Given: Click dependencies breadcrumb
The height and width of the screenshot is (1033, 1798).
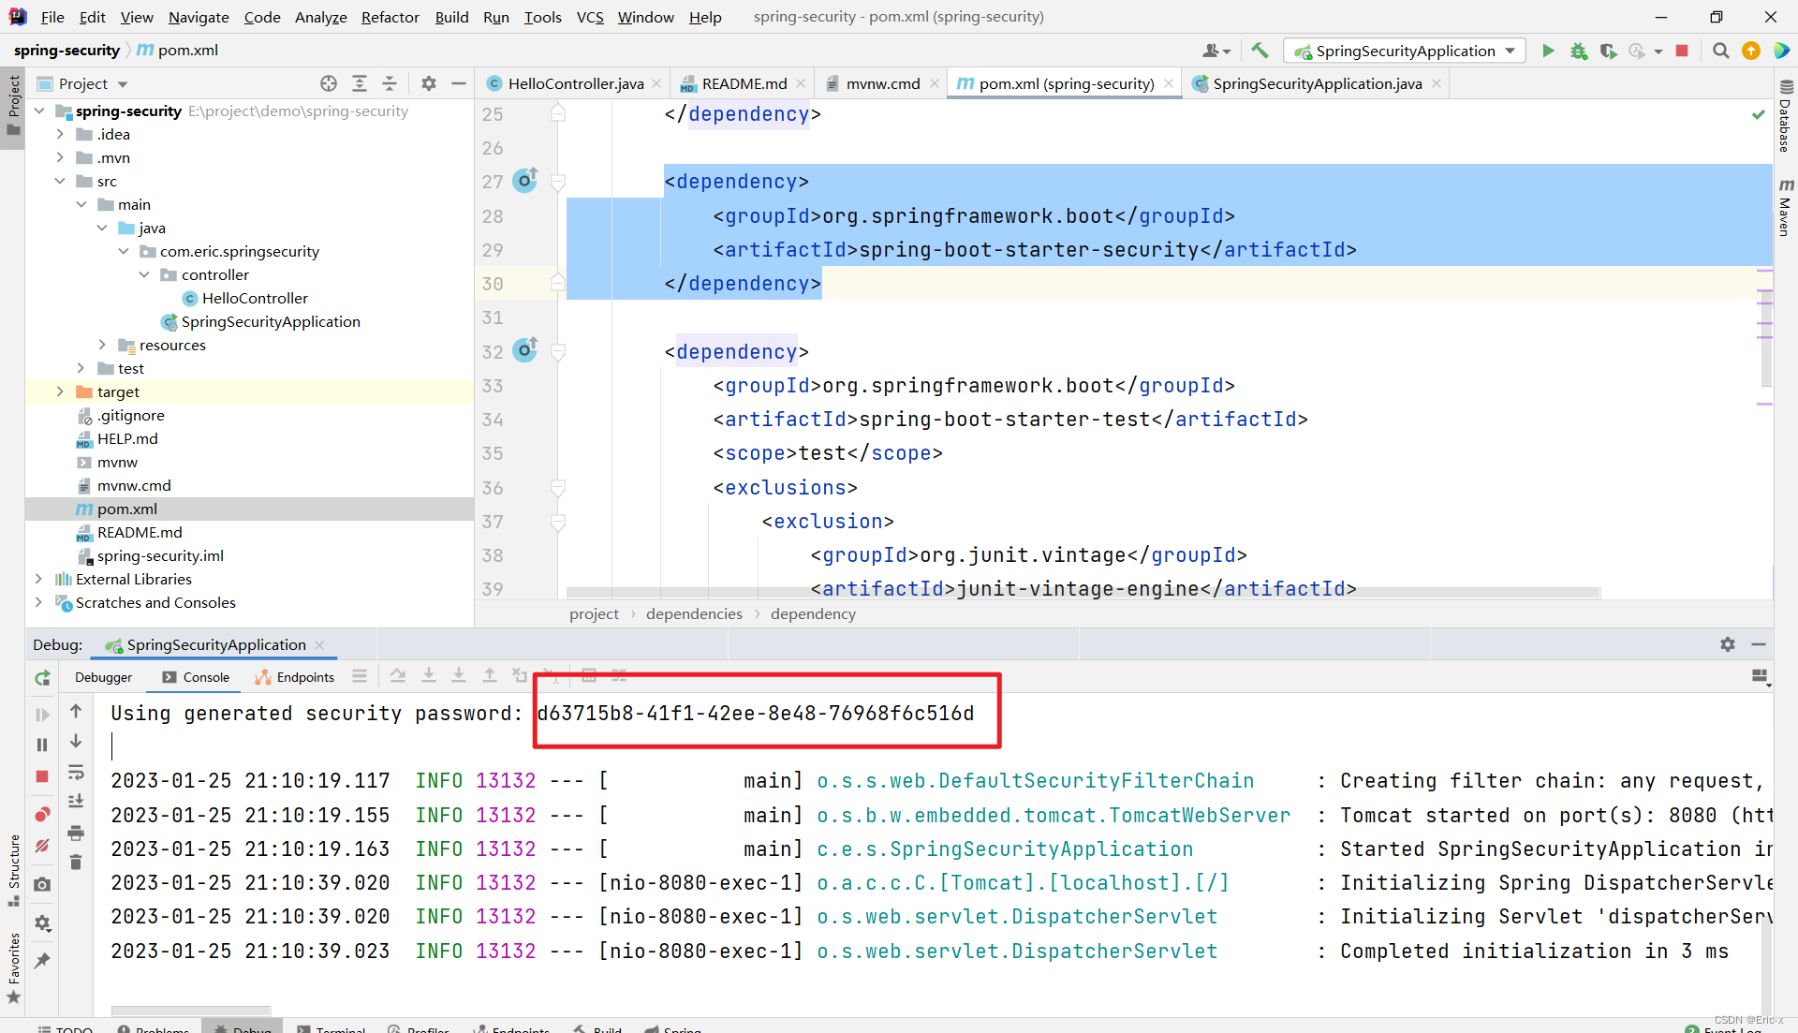Looking at the screenshot, I should pyautogui.click(x=694, y=613).
